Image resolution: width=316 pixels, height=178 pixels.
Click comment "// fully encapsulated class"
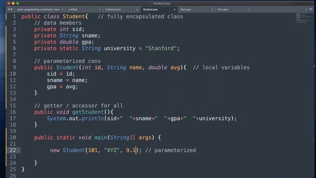pyautogui.click(x=140, y=16)
